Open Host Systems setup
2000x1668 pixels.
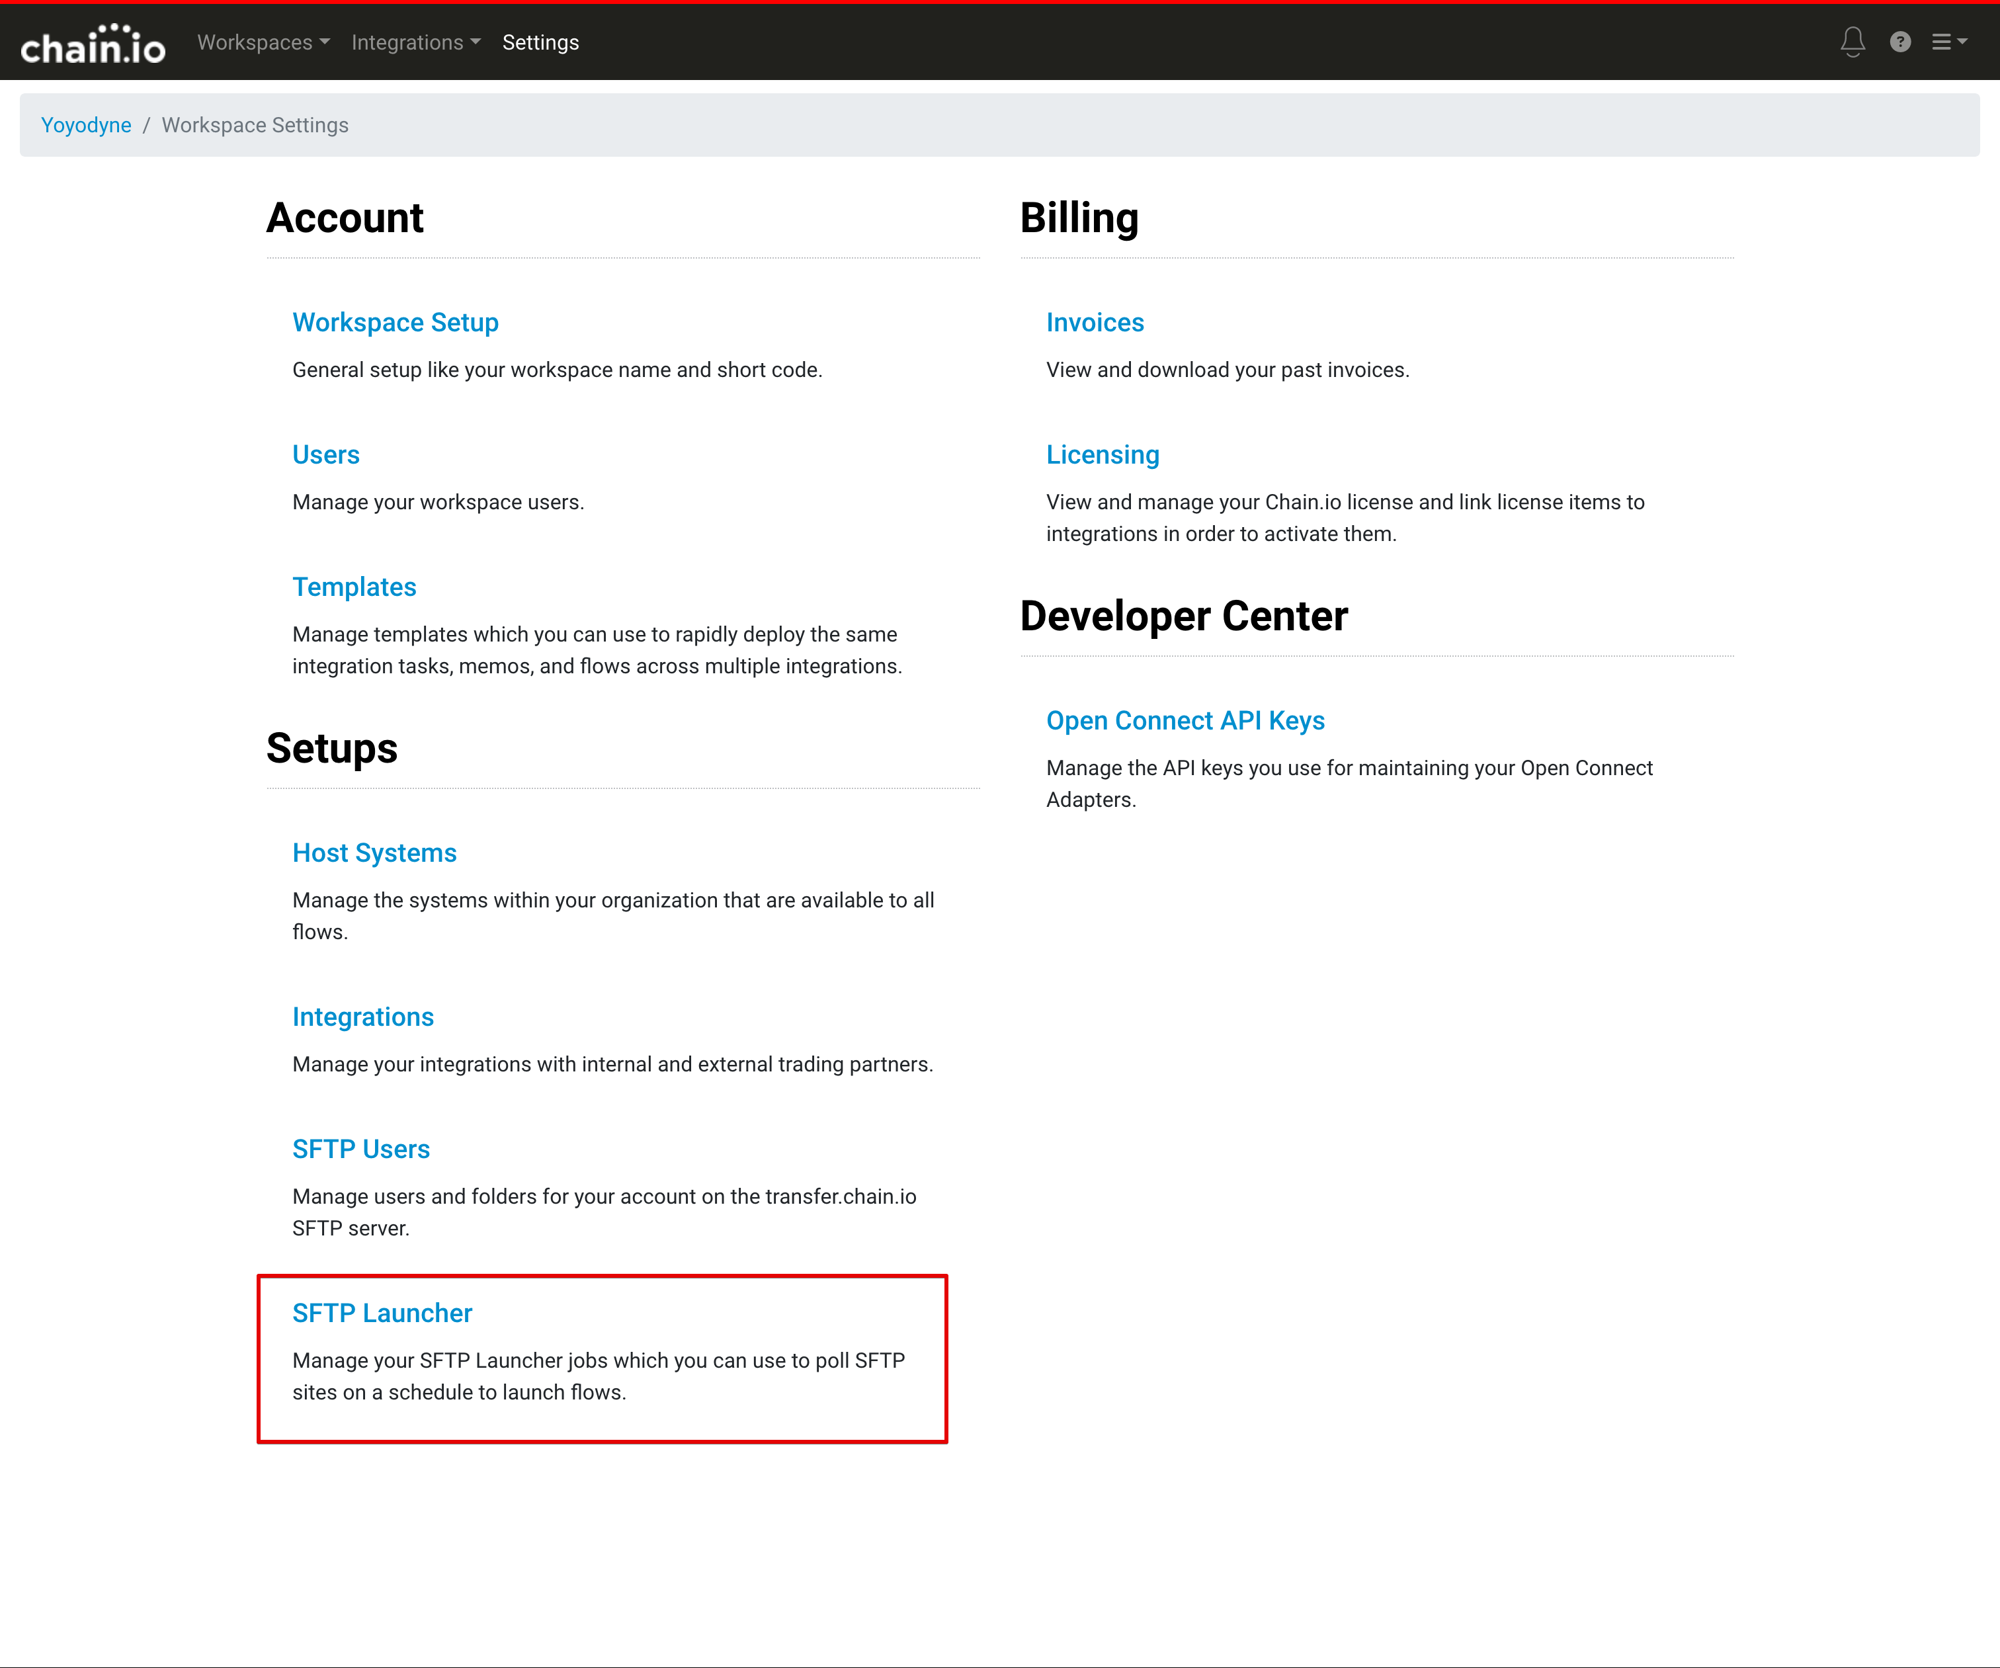pyautogui.click(x=374, y=853)
